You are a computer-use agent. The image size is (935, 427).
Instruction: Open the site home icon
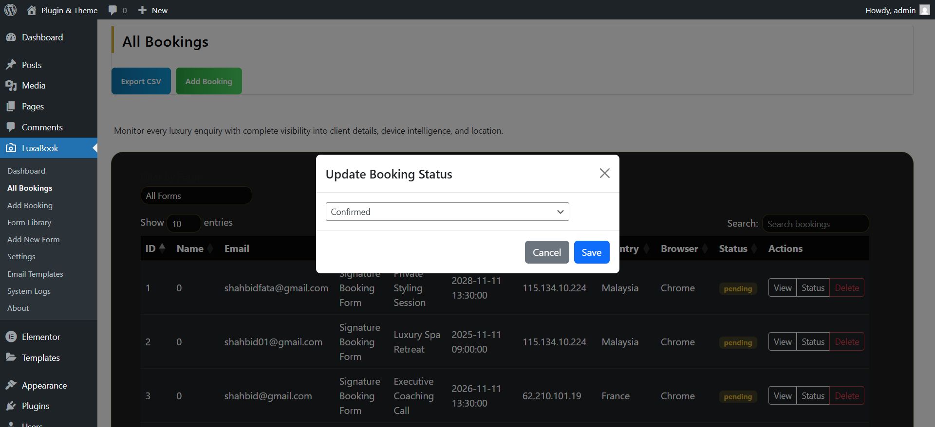coord(32,10)
